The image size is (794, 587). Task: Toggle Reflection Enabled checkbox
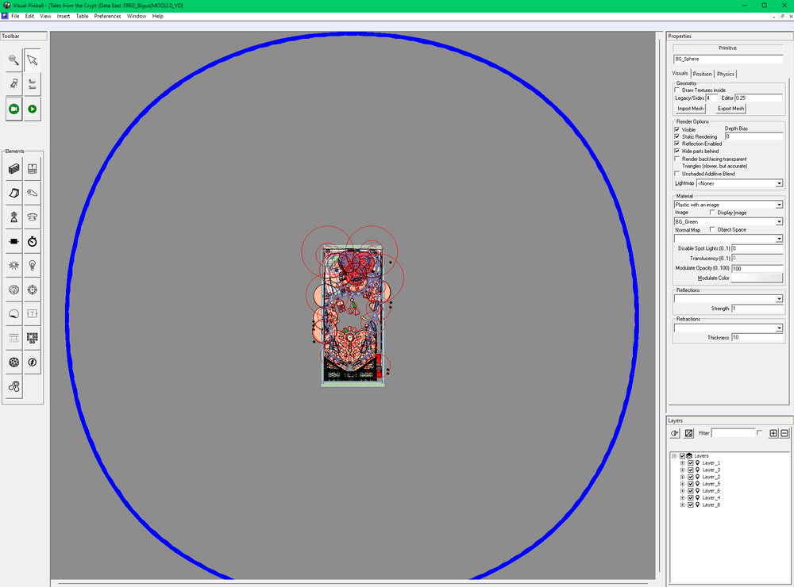[677, 144]
